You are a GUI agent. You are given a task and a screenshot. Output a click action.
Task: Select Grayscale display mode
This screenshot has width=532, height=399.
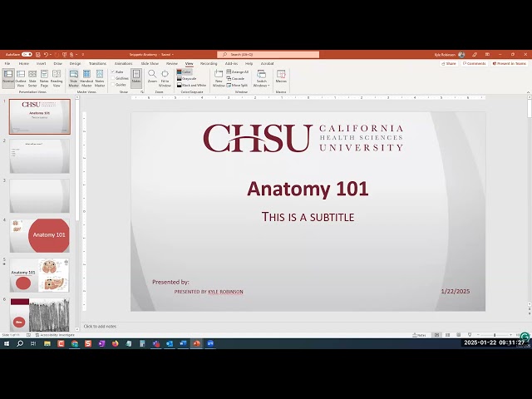point(187,78)
